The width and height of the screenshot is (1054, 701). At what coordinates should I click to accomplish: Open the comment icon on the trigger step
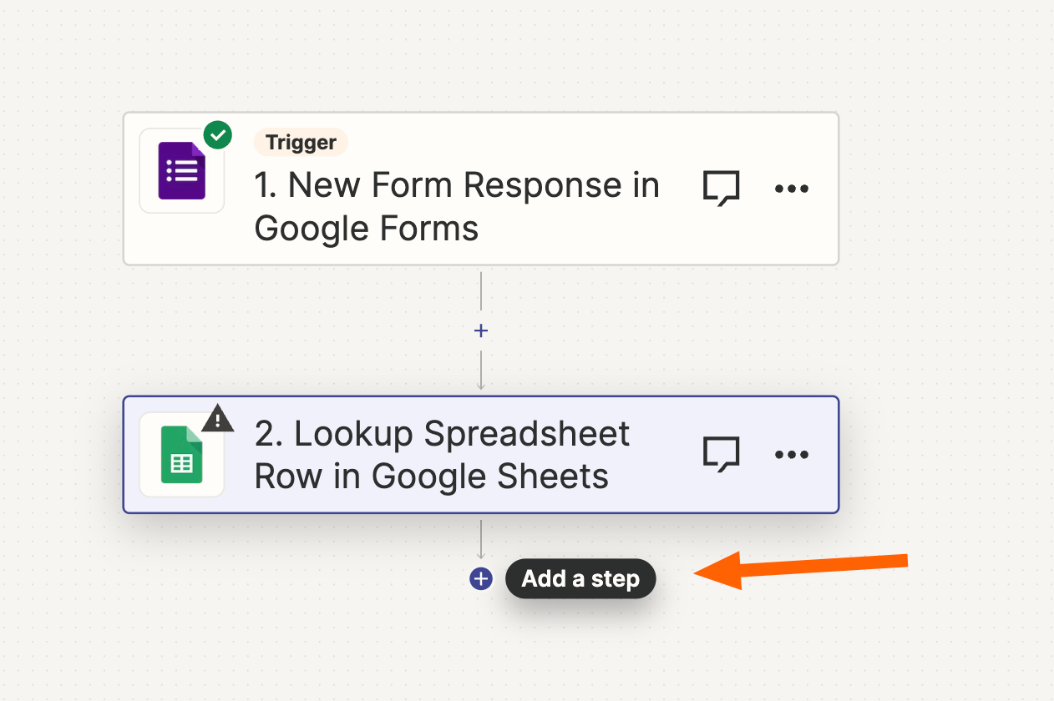(721, 189)
